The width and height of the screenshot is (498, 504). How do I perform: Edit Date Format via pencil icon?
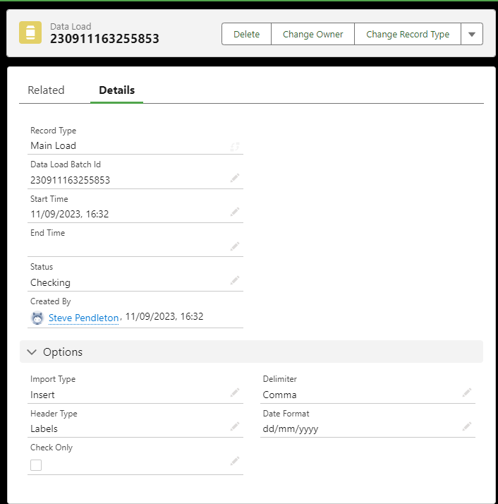tap(466, 426)
